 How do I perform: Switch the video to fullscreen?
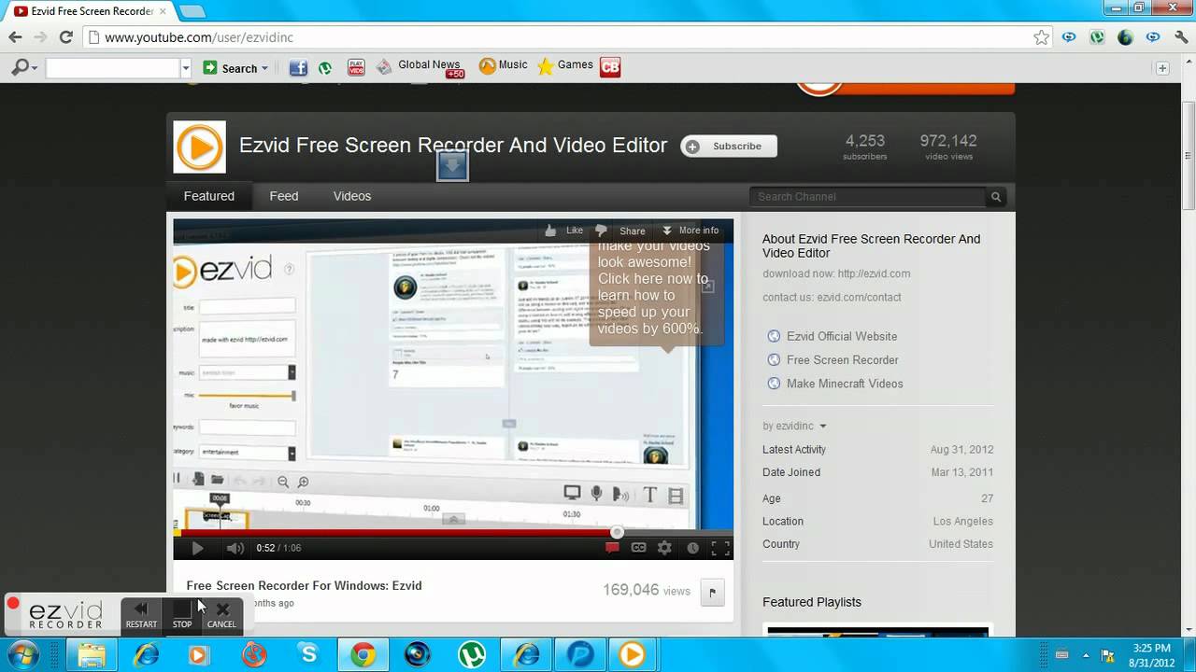point(720,548)
